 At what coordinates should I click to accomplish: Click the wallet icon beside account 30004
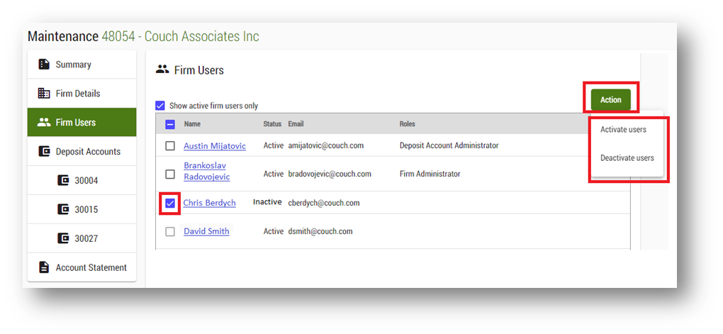tap(63, 181)
